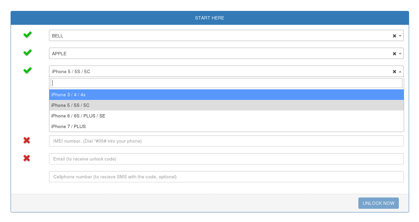Click the Email input field
The image size is (419, 222).
tap(226, 159)
